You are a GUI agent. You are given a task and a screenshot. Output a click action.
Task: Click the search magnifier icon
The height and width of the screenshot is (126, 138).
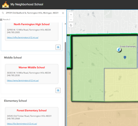[x=3, y=13]
